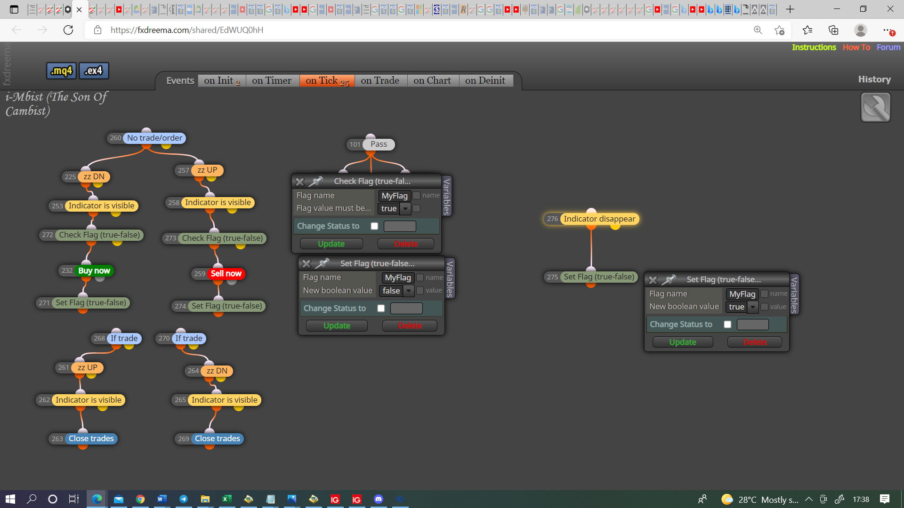Click the Change Status color field in Check Flag
Viewport: 904px width, 508px height.
pos(400,226)
